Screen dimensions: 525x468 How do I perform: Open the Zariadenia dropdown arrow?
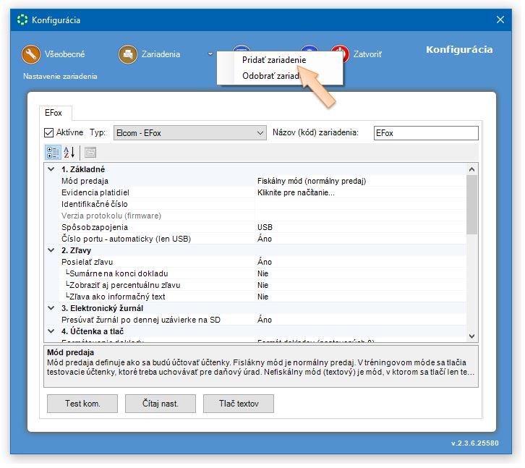[x=210, y=54]
